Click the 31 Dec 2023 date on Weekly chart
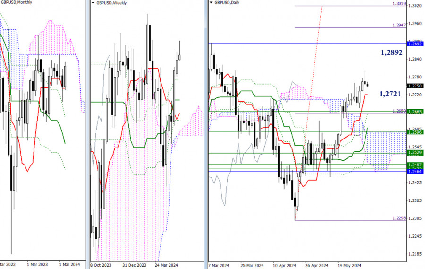 coord(134,265)
